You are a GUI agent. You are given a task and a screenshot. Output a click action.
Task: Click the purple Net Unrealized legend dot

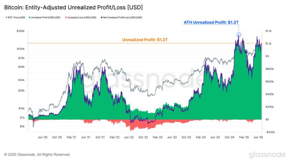coord(101,18)
